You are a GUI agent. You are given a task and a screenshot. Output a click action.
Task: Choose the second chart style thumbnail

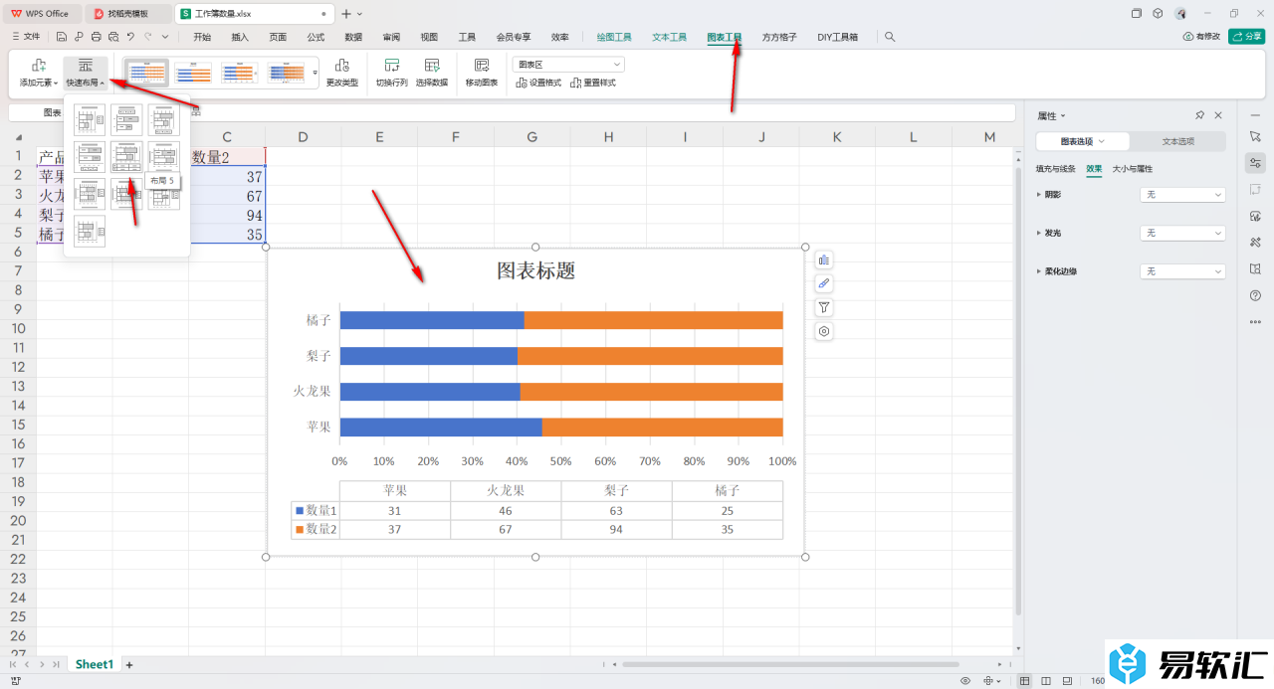193,73
